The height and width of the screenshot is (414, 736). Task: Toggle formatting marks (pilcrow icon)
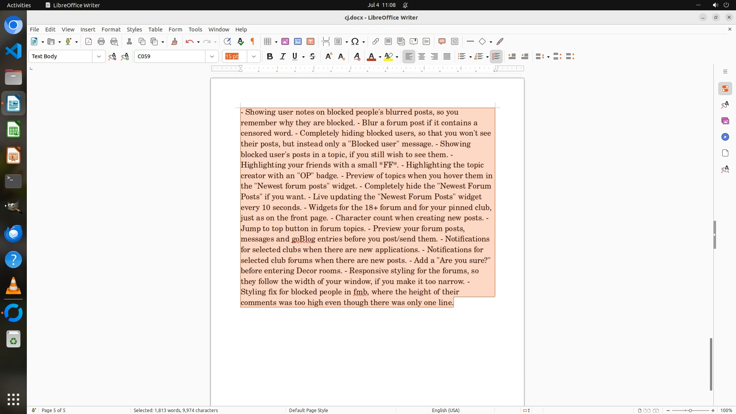tap(253, 41)
